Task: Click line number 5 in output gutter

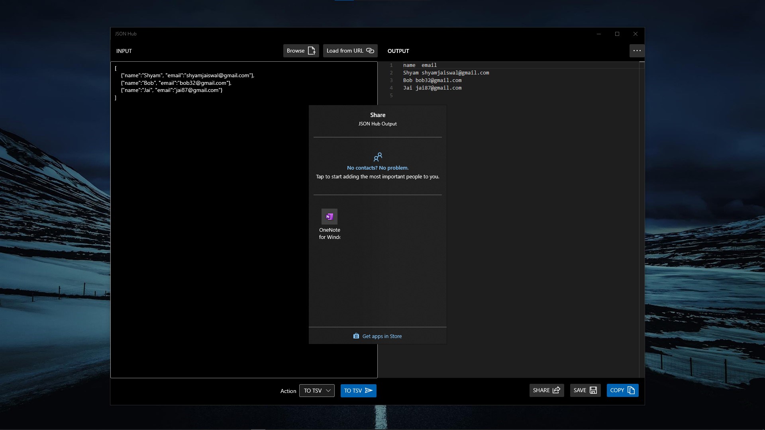Action: pyautogui.click(x=391, y=96)
